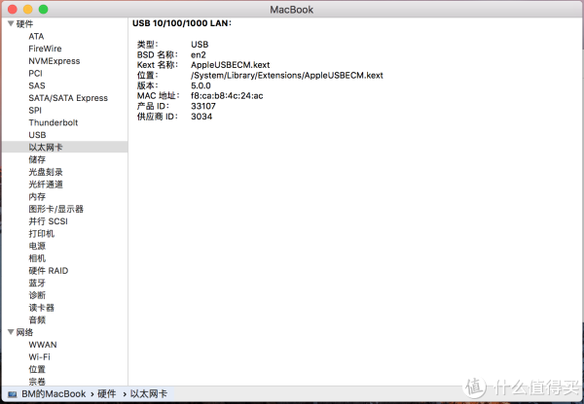Select 以太网卡 in the sidebar
Image resolution: width=584 pixels, height=404 pixels.
tap(65, 148)
